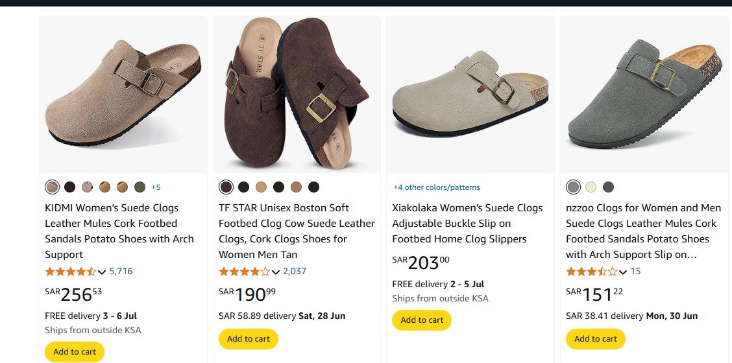Click the KIDMI beige clog product image
This screenshot has height=363, width=732.
click(123, 95)
